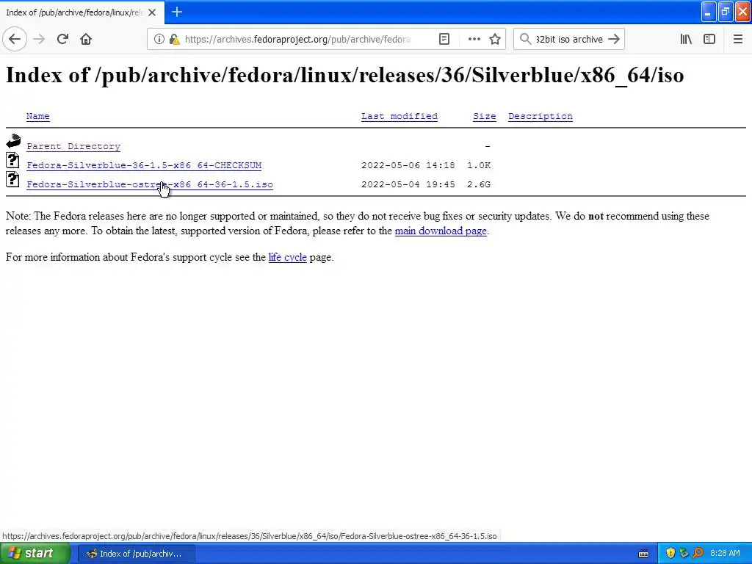Download Fedora-Silverblue-36-1.5-x86_64-CHECKSUM file
The width and height of the screenshot is (752, 564).
click(144, 165)
